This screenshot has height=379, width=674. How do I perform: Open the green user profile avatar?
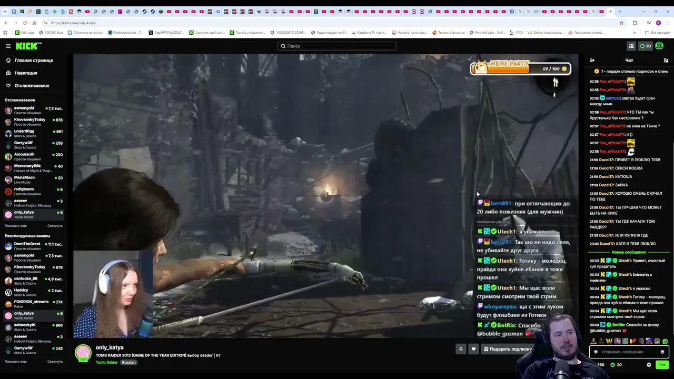tap(659, 46)
